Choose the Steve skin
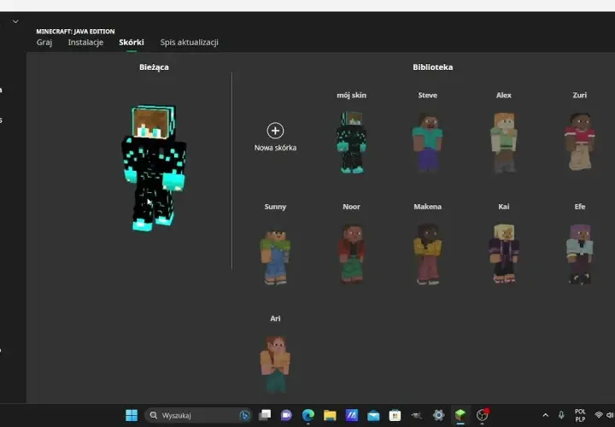Image resolution: width=615 pixels, height=427 pixels. [428, 143]
